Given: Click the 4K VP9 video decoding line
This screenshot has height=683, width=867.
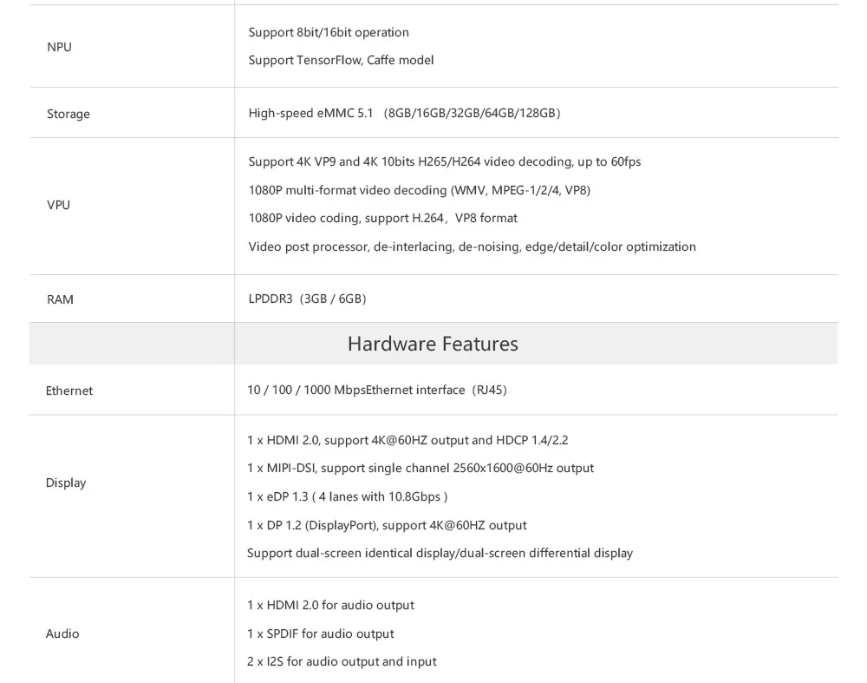Looking at the screenshot, I should 445,161.
